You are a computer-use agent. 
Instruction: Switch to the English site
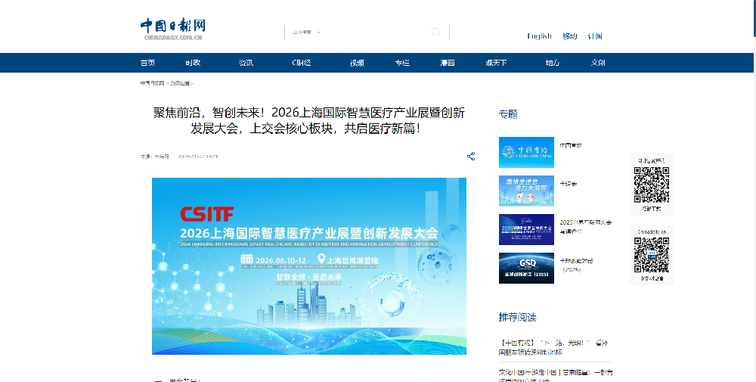click(539, 36)
